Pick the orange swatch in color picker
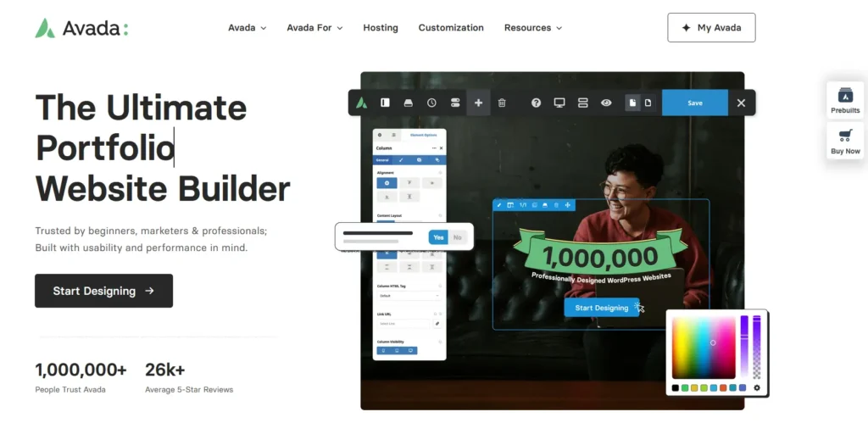 (x=723, y=387)
